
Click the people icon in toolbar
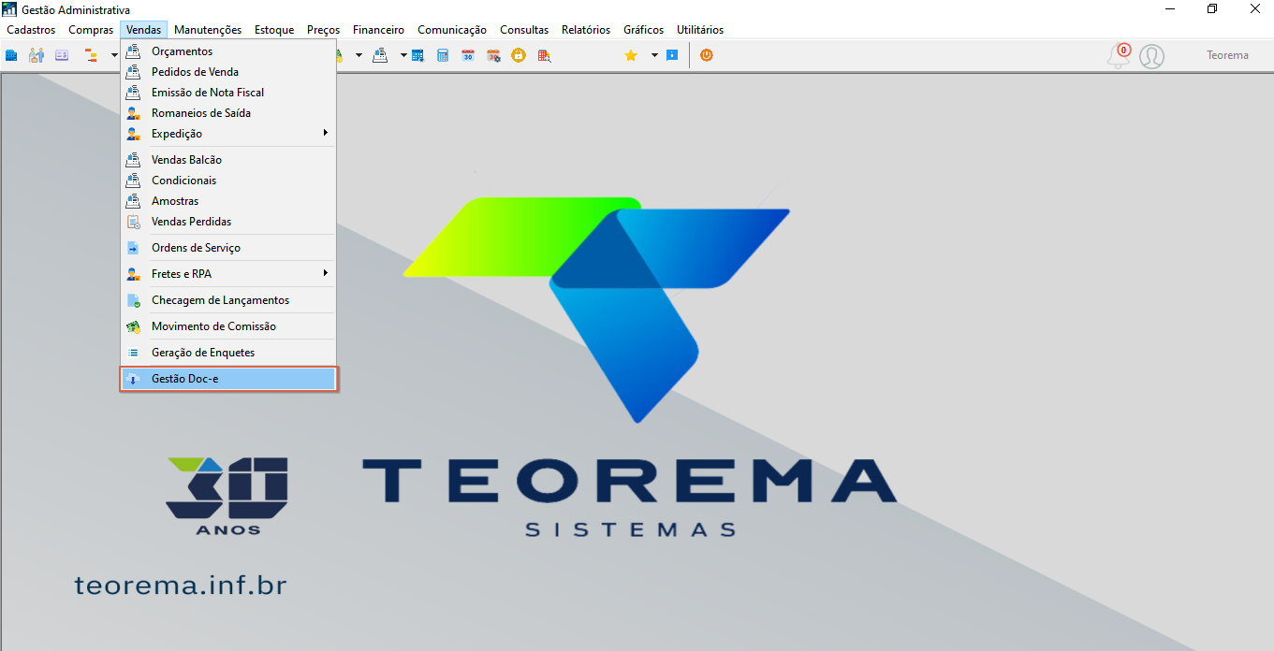(x=37, y=55)
